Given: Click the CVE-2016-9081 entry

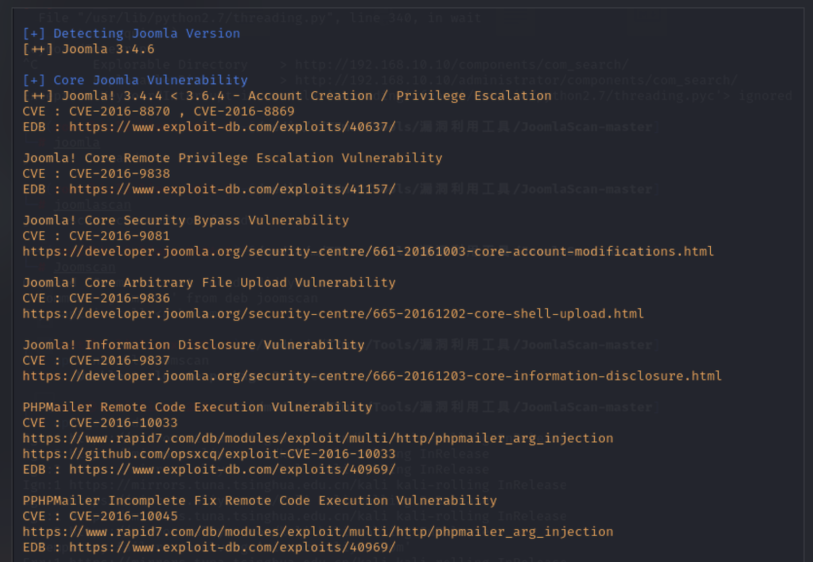Looking at the screenshot, I should tap(96, 236).
